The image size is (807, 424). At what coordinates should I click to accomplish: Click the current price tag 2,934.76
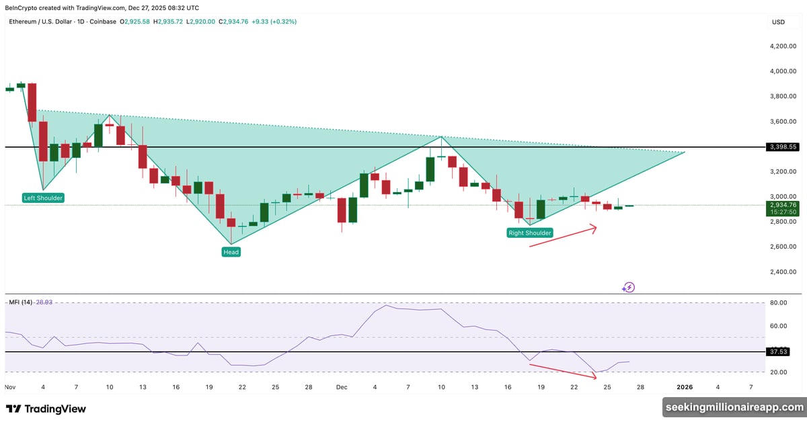click(782, 204)
